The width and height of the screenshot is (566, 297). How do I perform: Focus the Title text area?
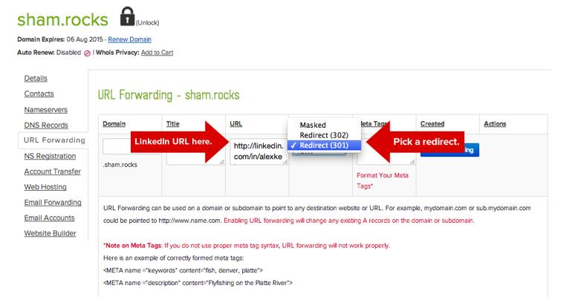195,151
